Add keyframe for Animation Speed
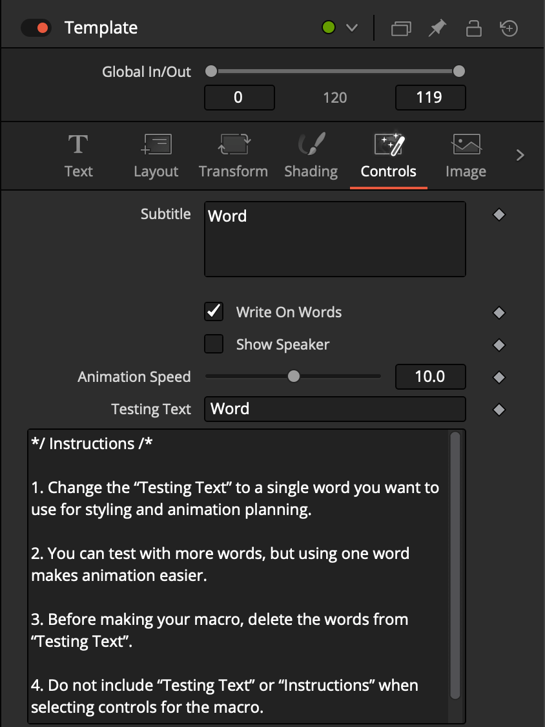The height and width of the screenshot is (727, 545). 499,377
